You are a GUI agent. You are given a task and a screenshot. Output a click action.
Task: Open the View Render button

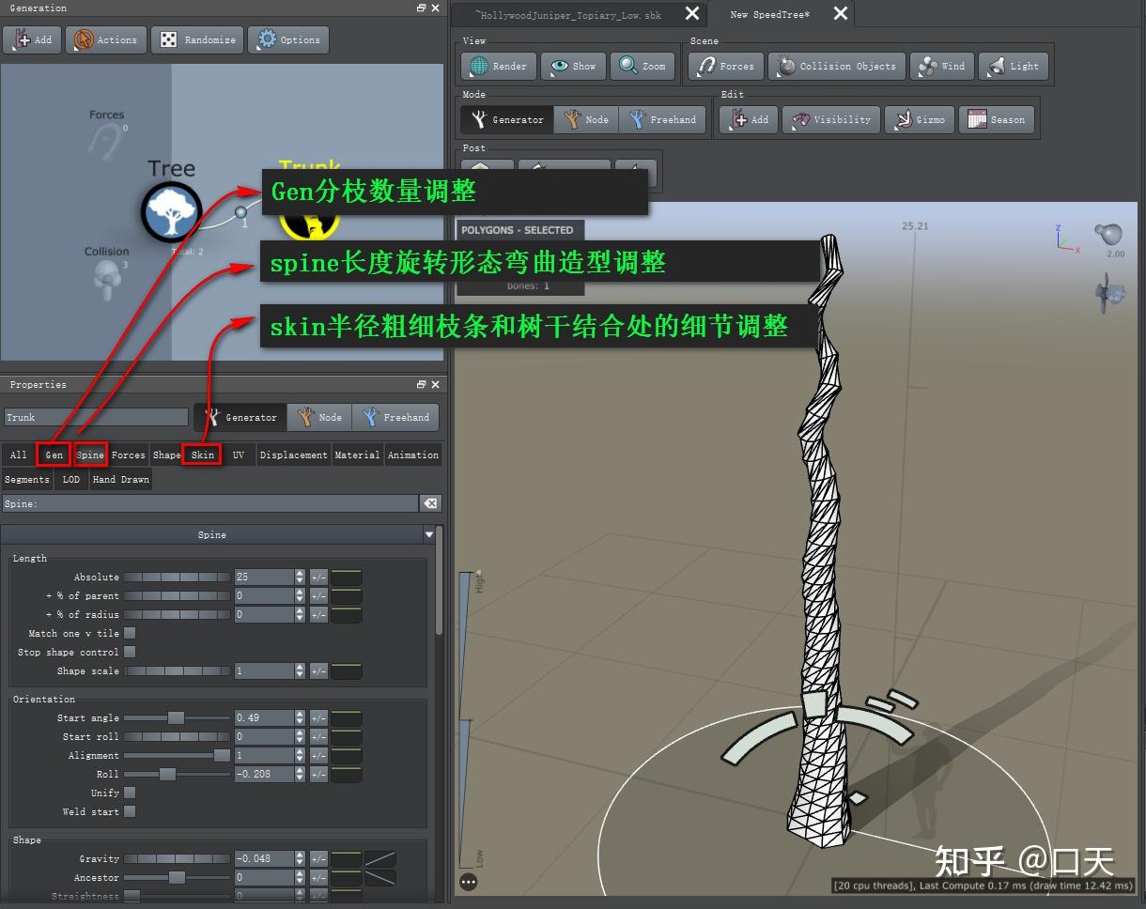click(499, 66)
